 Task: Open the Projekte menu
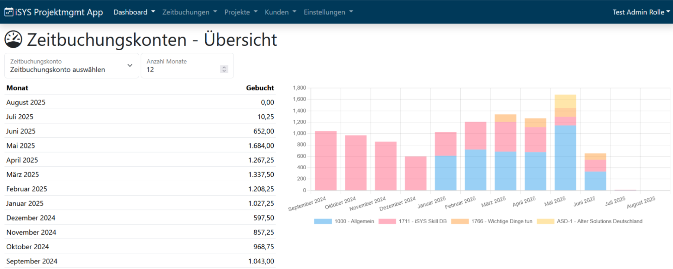[x=241, y=12]
